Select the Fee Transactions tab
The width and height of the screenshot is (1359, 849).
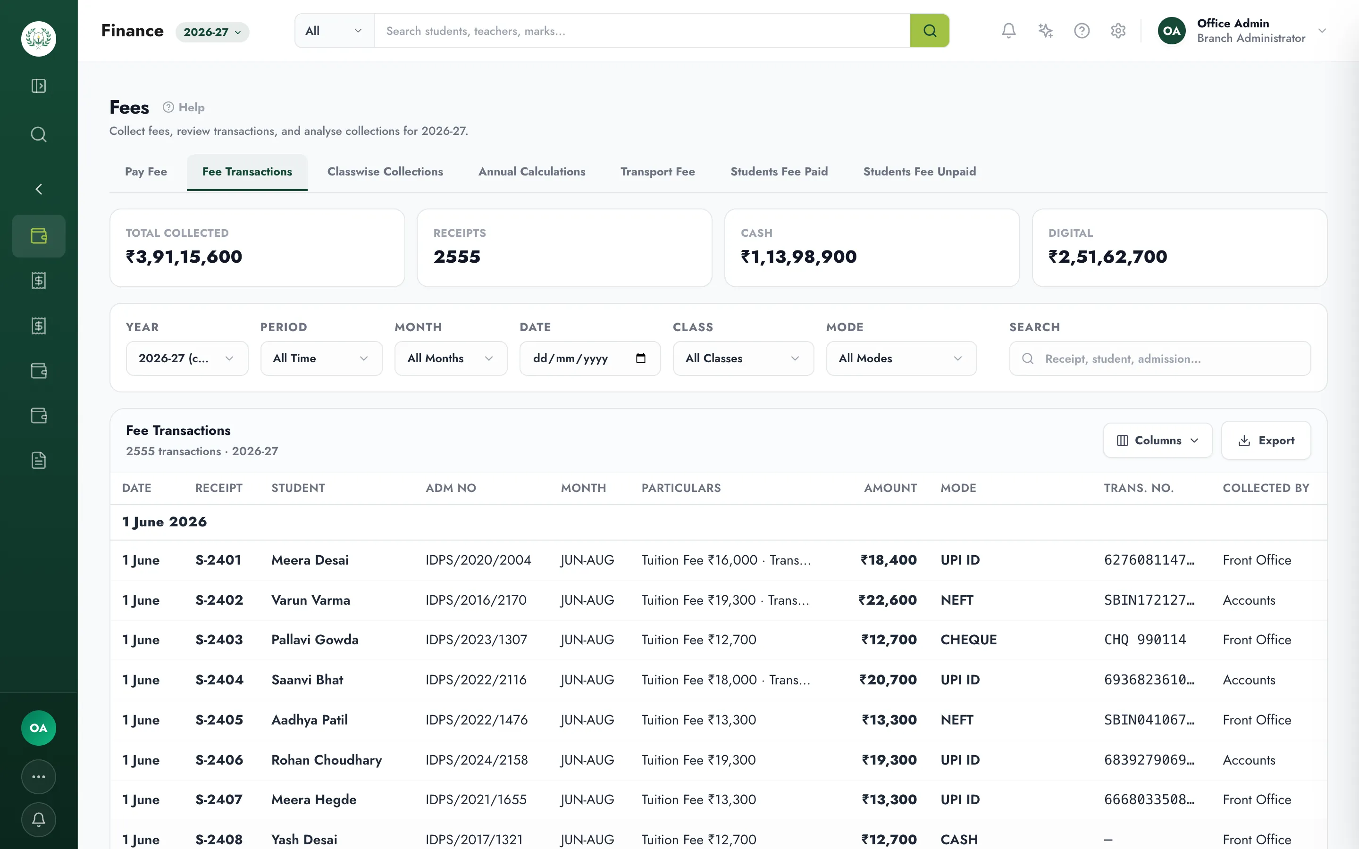click(x=247, y=172)
